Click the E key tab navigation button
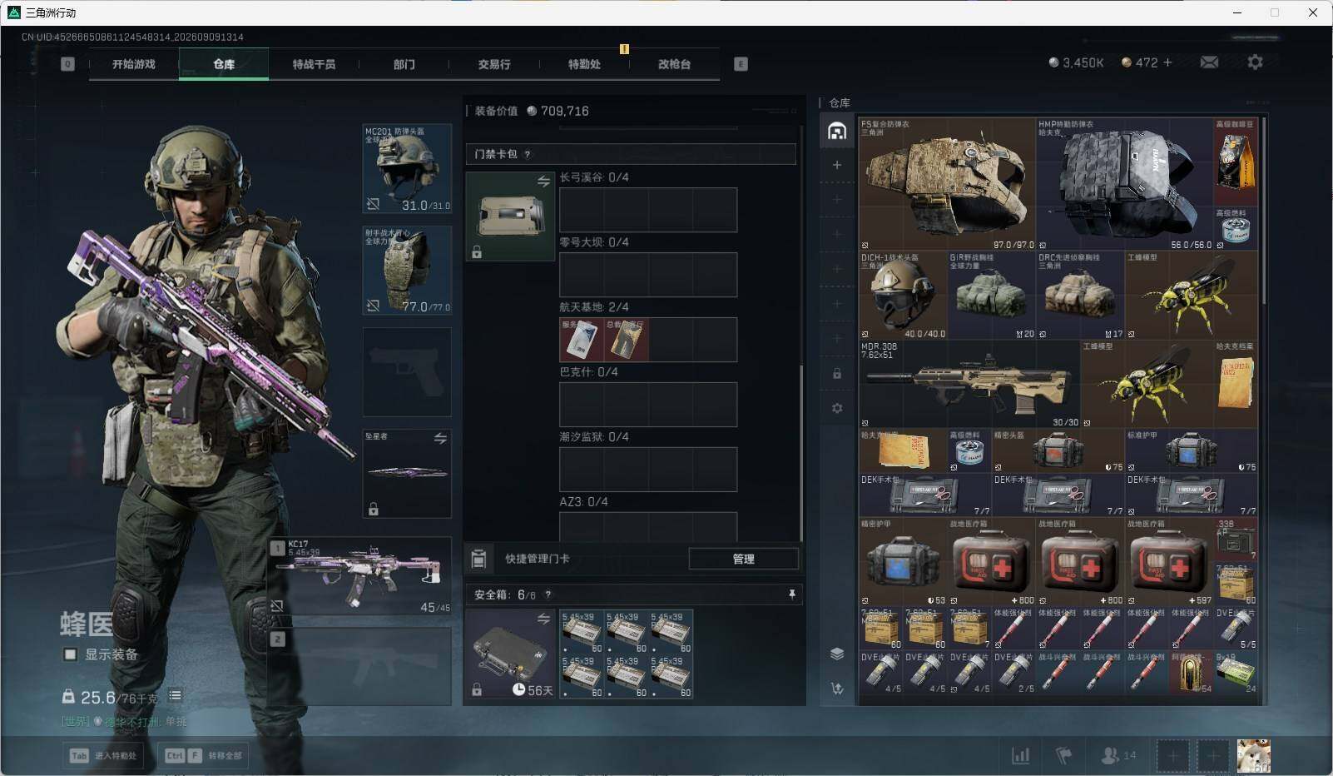Screen dimensions: 1333x776 [741, 64]
